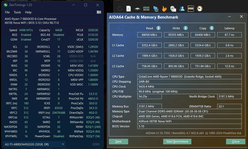Image resolution: width=248 pixels, height=149 pixels.
Task: Click the Close button in AIDA64 benchmark
Action: pos(236,142)
